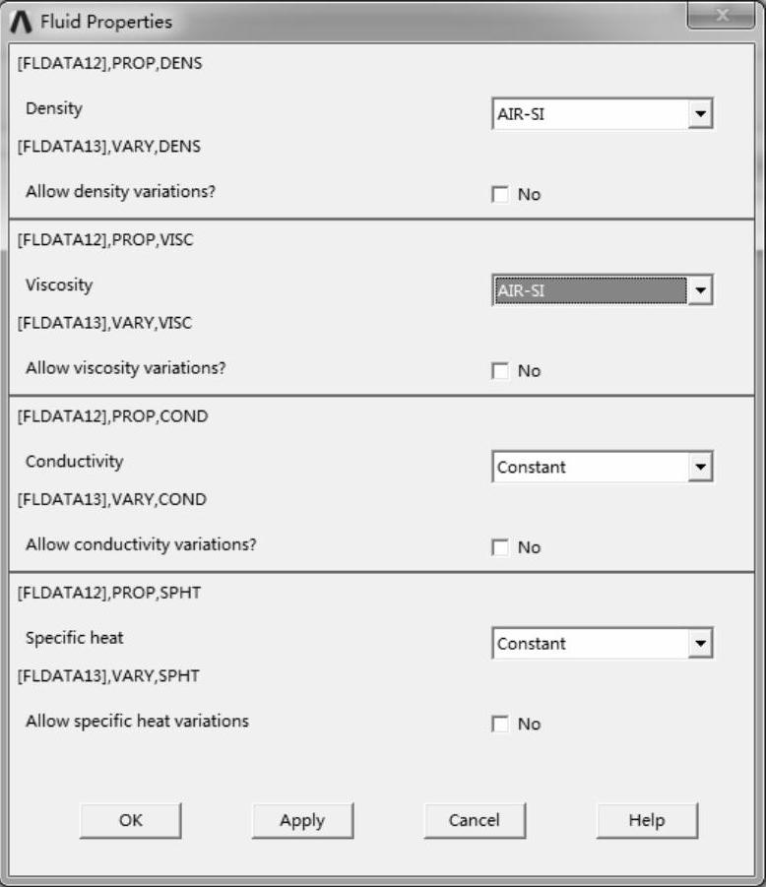Viewport: 766px width, 887px height.
Task: Toggle the Allow viscosity variations checkbox
Action: click(x=500, y=371)
